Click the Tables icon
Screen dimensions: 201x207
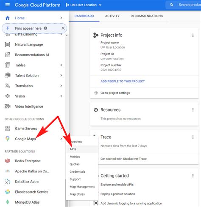pos(8,65)
